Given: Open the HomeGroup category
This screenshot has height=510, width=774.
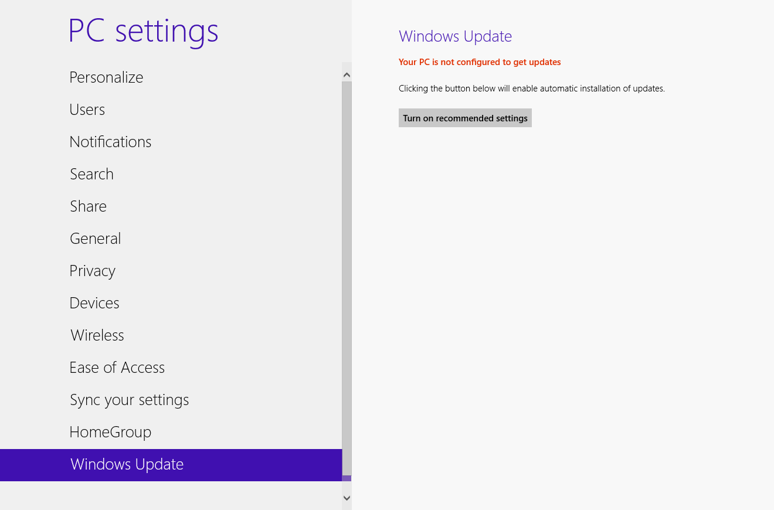Looking at the screenshot, I should (x=171, y=432).
